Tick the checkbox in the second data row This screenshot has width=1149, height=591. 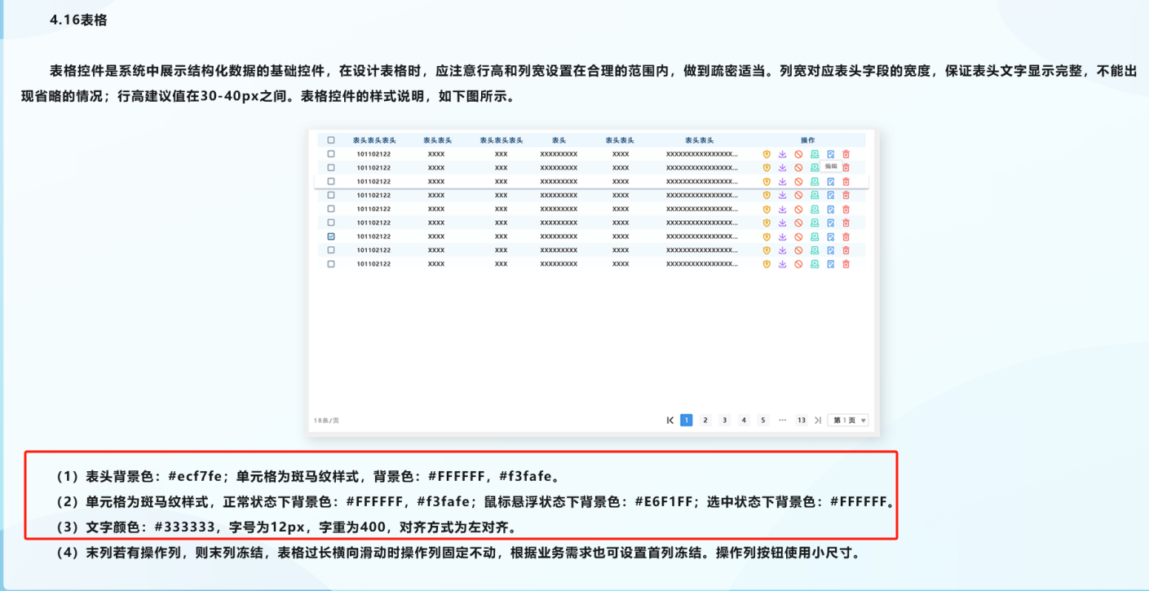click(331, 168)
